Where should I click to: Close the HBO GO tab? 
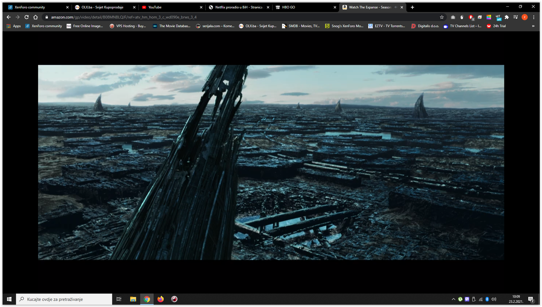pos(335,7)
